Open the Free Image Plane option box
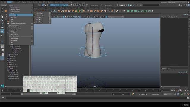The width and height of the screenshot is (190, 107). (x=32, y=29)
